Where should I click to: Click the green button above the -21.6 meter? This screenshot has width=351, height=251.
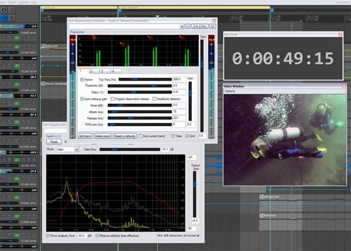[x=17, y=160]
